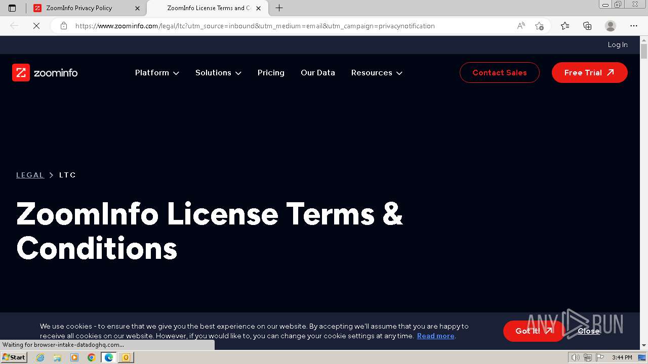Click the page vertical scrollbar thumb
648x364 pixels.
[644, 52]
